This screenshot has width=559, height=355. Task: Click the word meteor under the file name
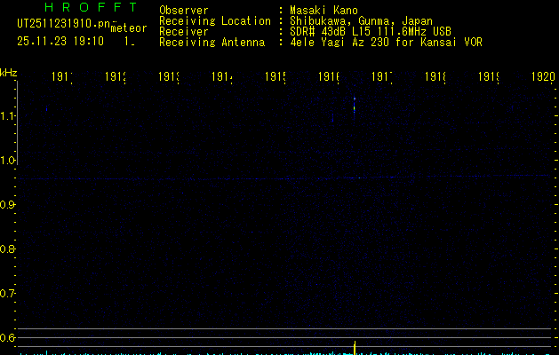pyautogui.click(x=129, y=28)
